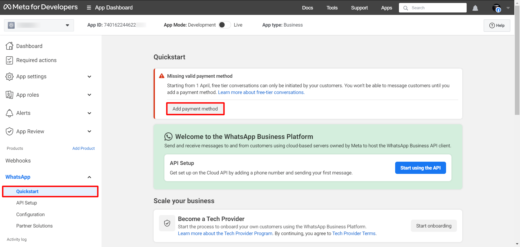Toggle App Mode from Development to Live
Screen dimensions: 520x247
coord(225,25)
